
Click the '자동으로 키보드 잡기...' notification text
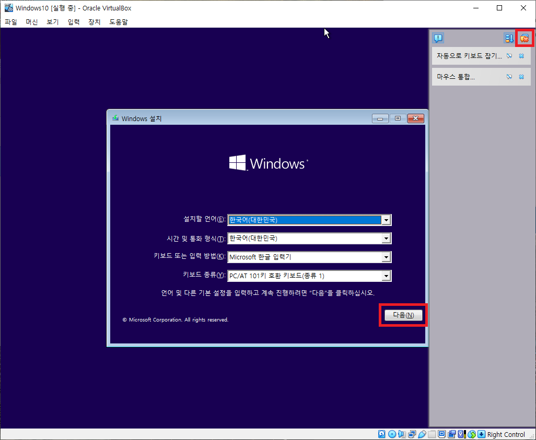[469, 56]
